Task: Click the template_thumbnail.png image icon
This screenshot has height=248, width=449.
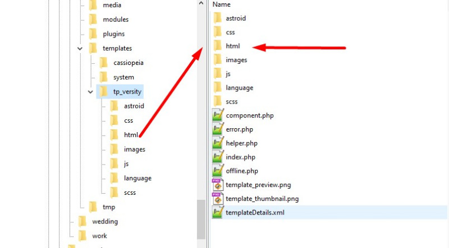Action: click(218, 199)
